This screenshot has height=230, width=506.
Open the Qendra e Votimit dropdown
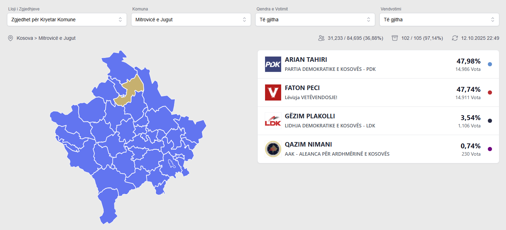(x=315, y=20)
